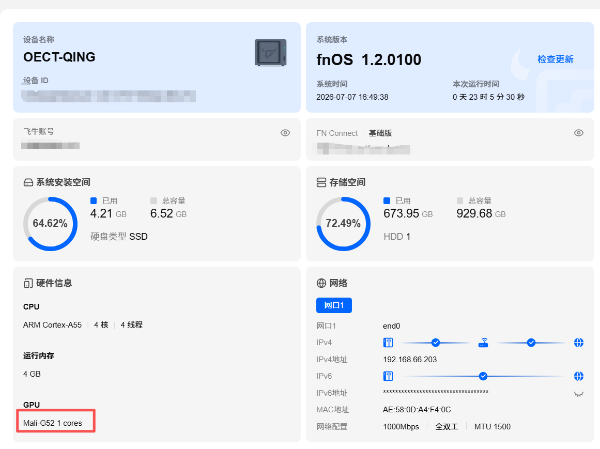The height and width of the screenshot is (449, 600).
Task: Click the 基础版 label beside FN Connect
Action: point(380,133)
